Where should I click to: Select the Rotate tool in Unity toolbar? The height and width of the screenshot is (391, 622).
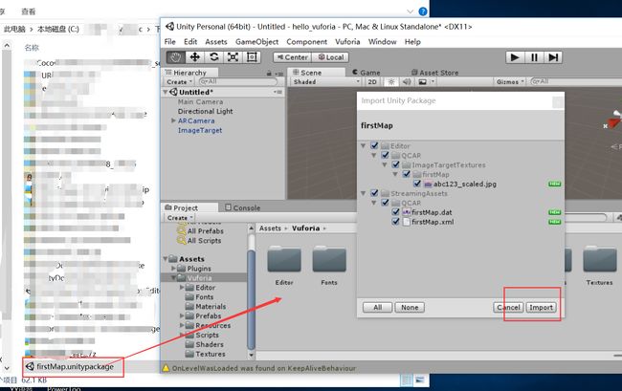213,57
